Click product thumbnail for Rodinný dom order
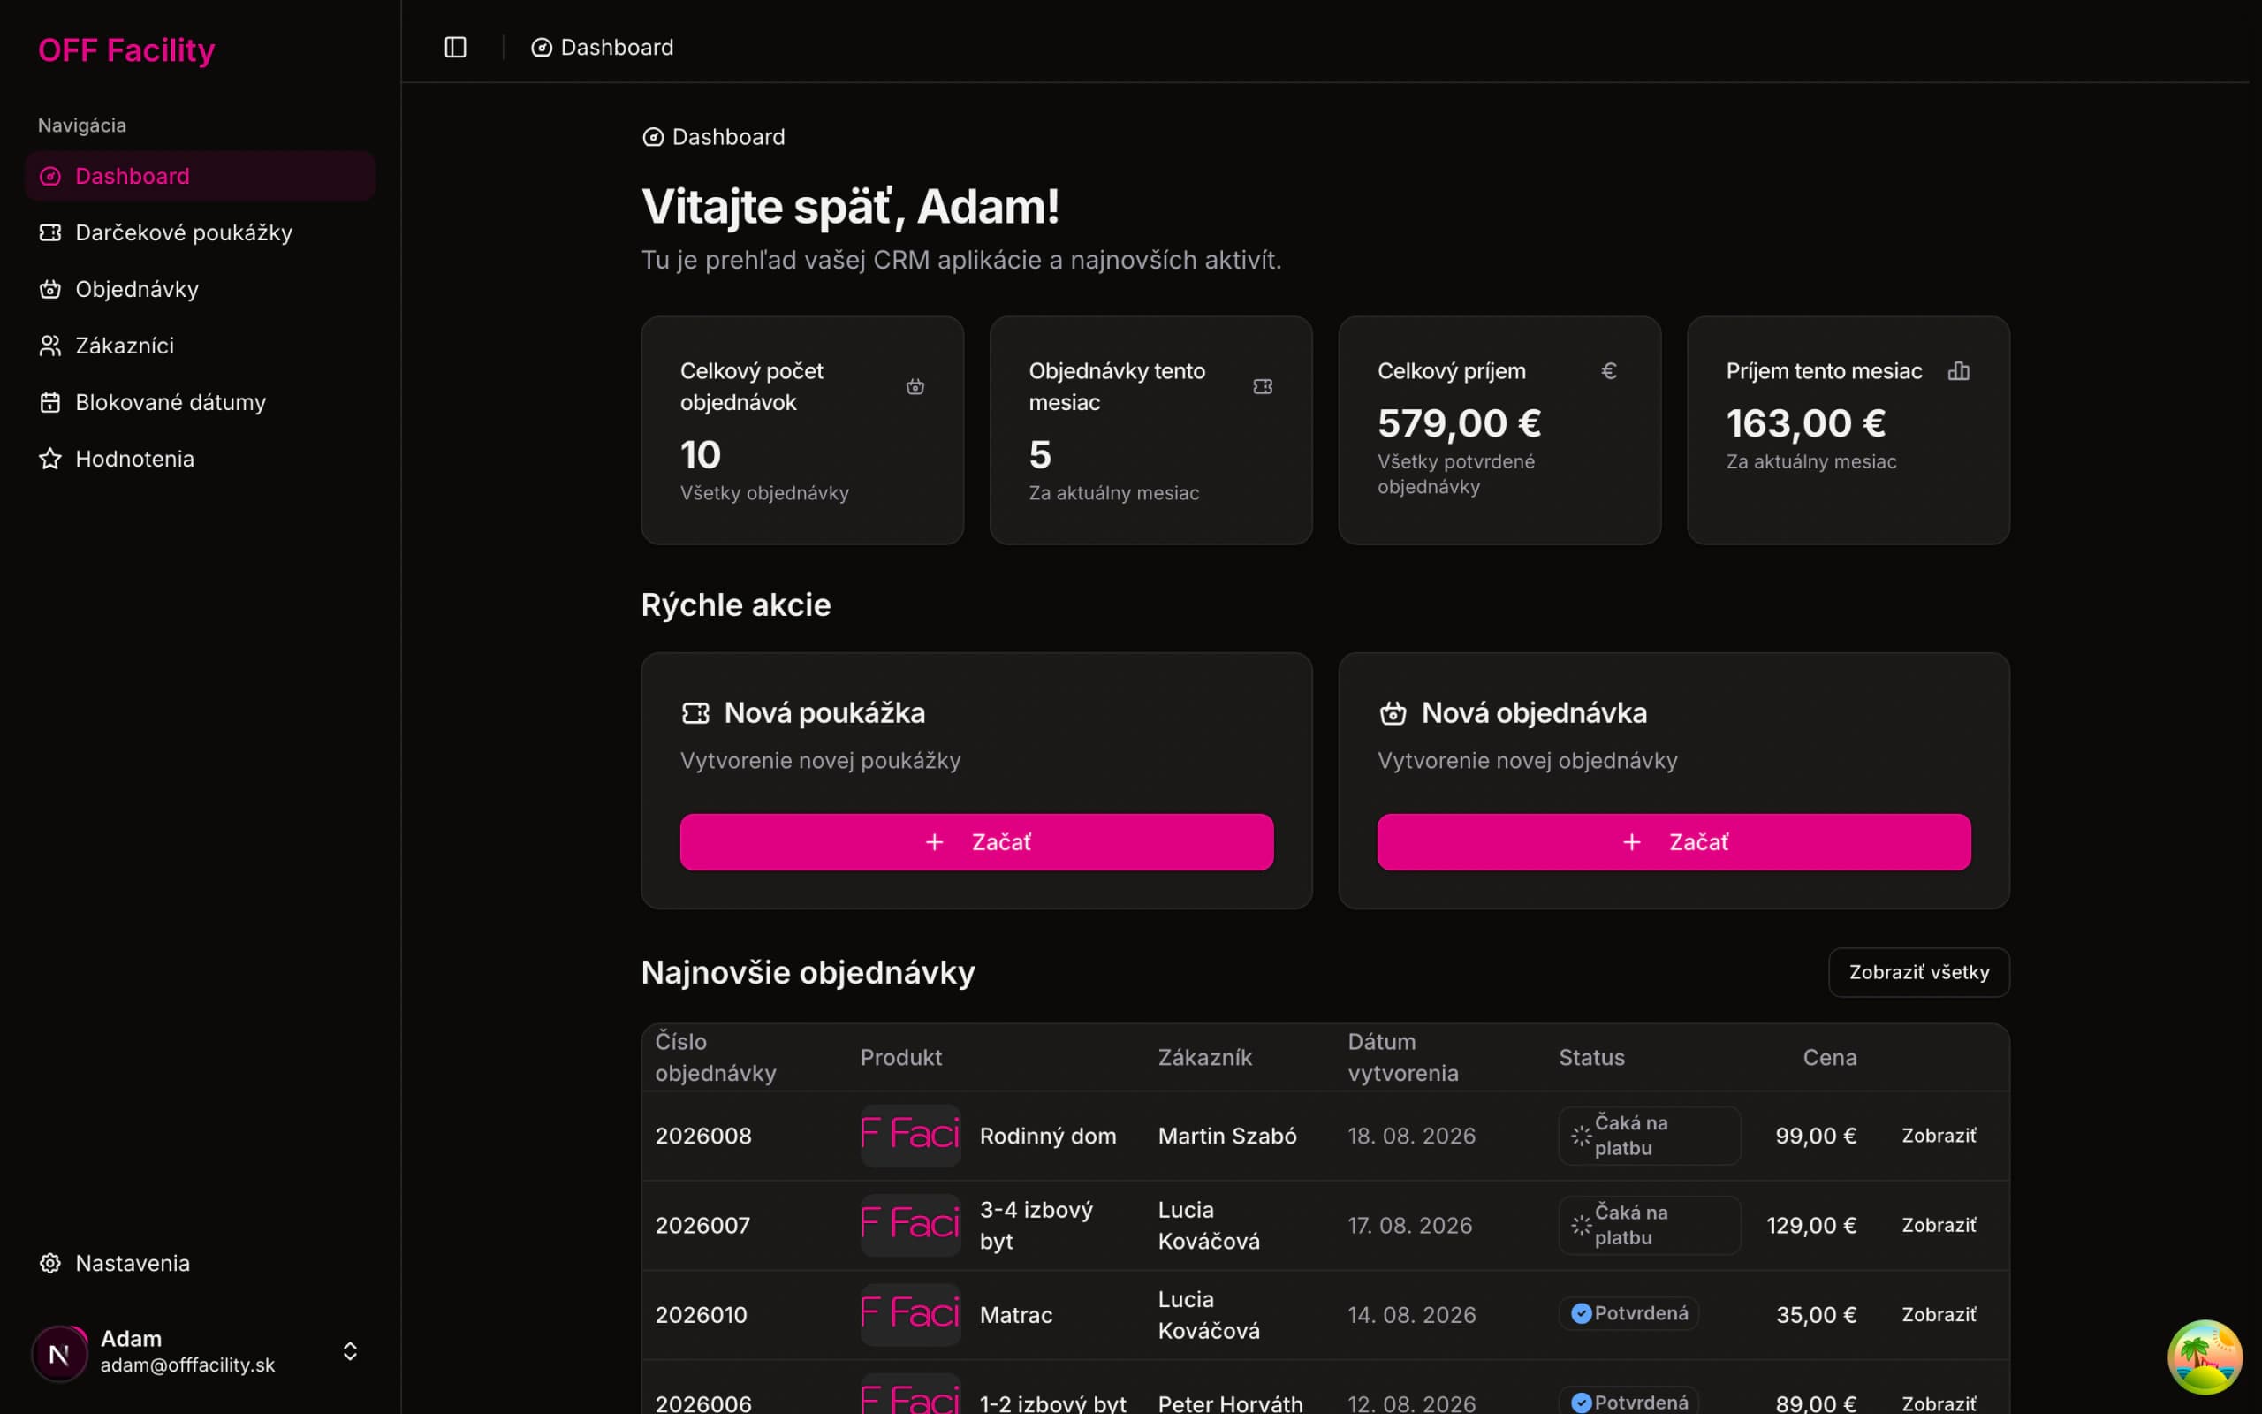Screen dimensions: 2262x1414 [910, 1136]
